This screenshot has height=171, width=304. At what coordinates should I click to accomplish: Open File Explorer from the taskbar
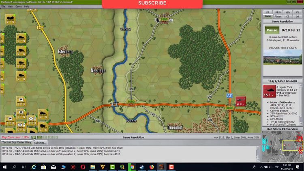pyautogui.click(x=93, y=167)
